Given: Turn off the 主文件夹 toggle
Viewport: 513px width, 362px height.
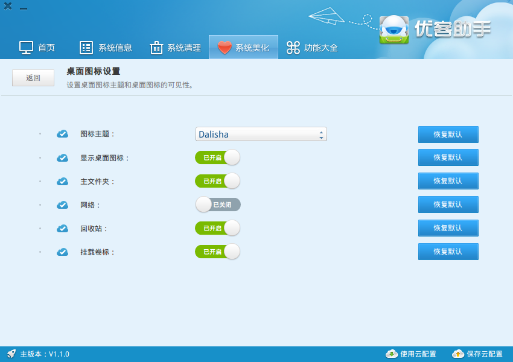Looking at the screenshot, I should 217,181.
